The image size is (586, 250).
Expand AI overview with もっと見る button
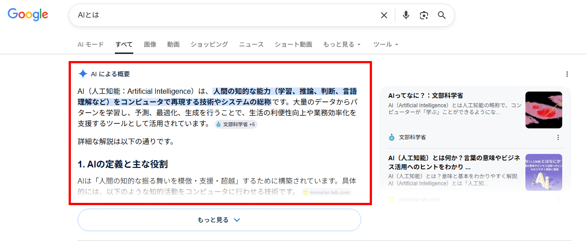219,220
